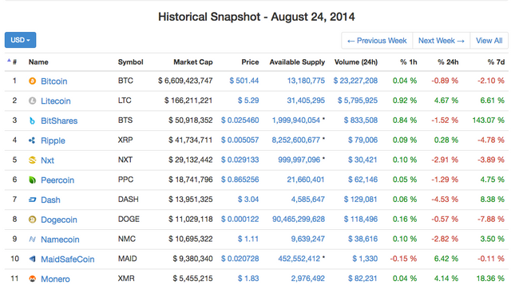Click the Nxt logo icon

(x=32, y=160)
